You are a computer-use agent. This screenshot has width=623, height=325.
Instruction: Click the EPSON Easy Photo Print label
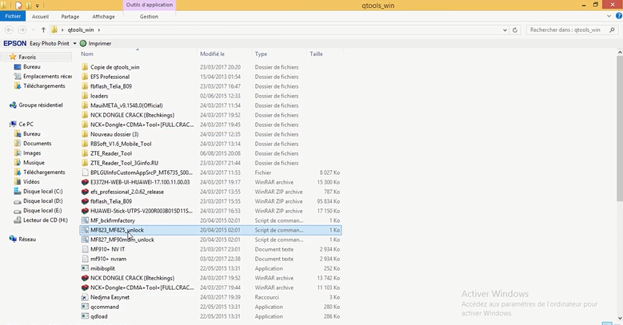click(x=36, y=43)
